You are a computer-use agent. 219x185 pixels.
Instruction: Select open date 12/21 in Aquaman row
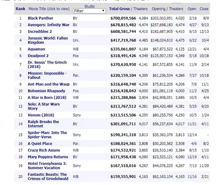(x=192, y=49)
